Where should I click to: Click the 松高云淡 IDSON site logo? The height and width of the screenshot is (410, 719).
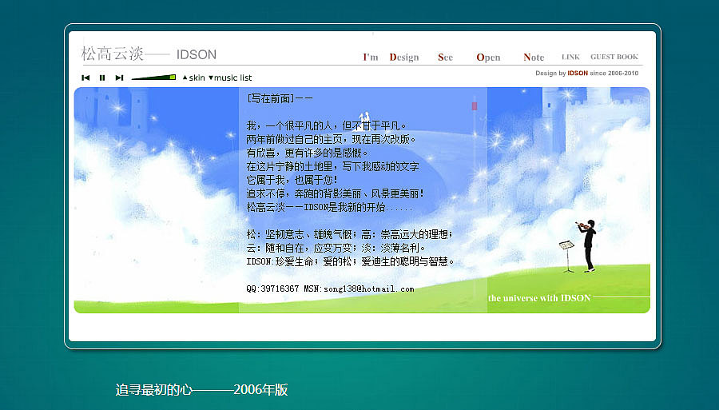(x=149, y=54)
